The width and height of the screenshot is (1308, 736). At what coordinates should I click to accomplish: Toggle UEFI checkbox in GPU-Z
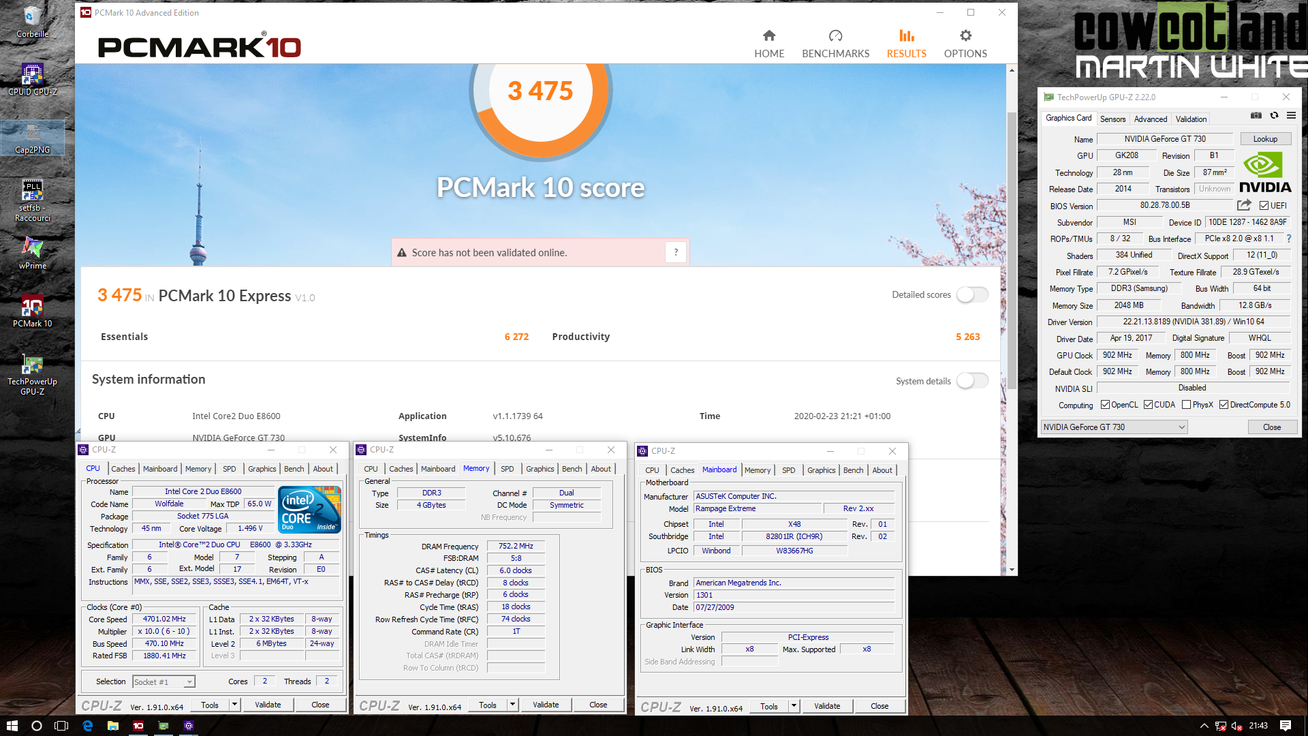(x=1264, y=205)
